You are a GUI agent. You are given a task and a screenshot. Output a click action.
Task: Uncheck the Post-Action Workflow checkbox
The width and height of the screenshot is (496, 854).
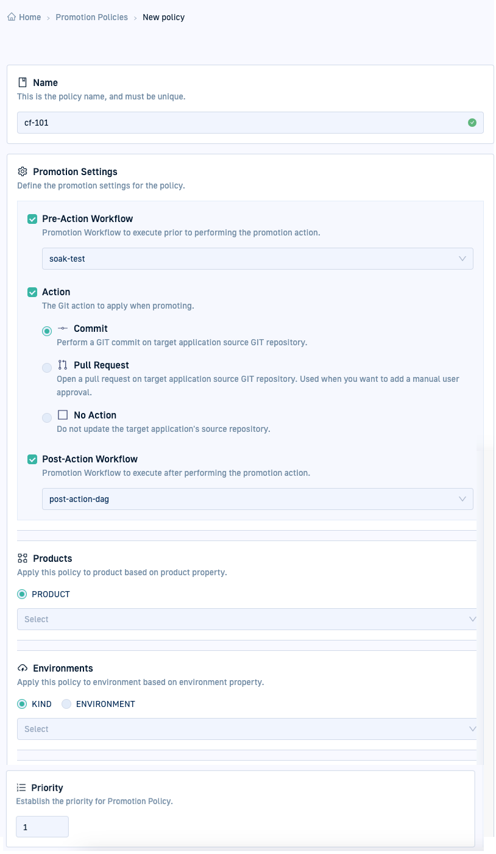33,459
